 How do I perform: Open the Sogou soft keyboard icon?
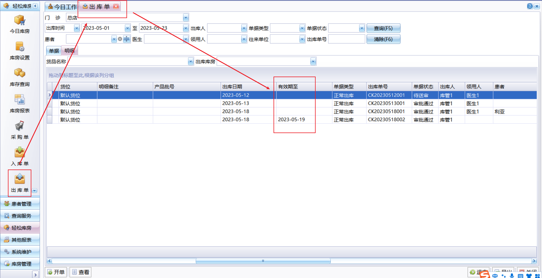tap(521, 276)
